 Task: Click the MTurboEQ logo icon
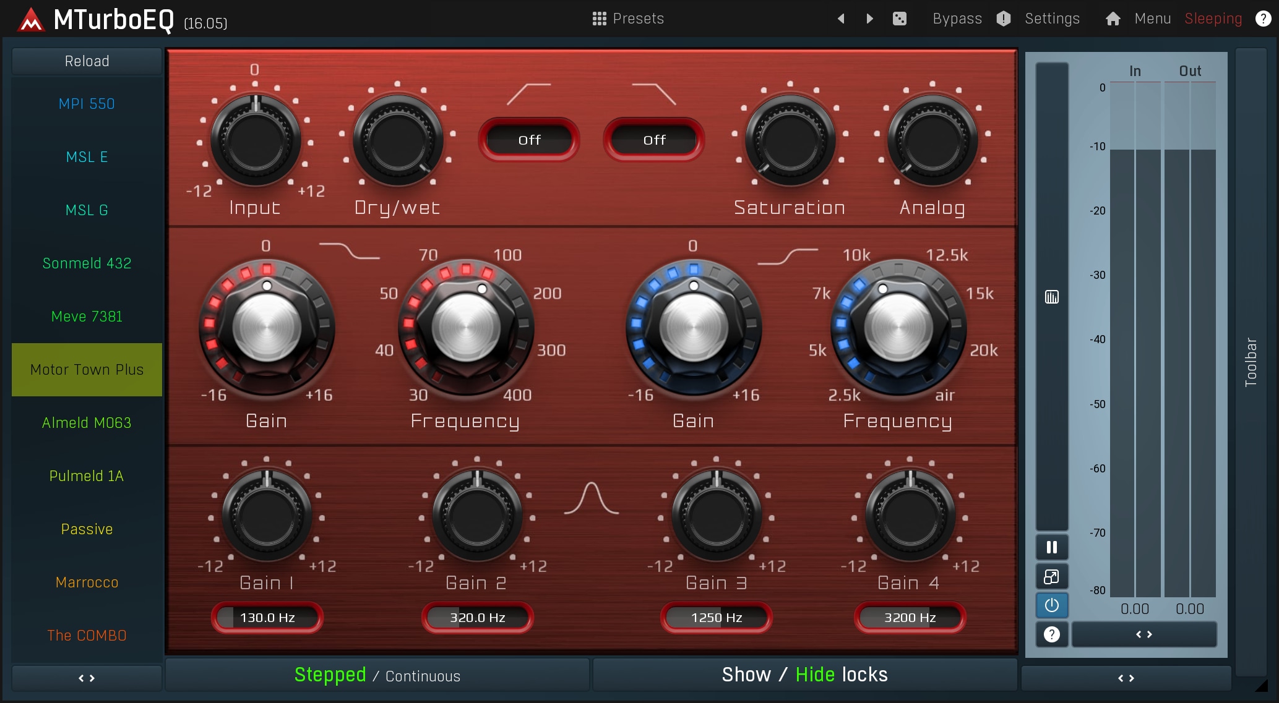click(31, 20)
